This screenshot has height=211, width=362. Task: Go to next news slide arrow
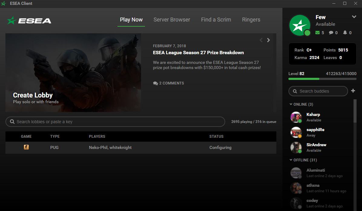coord(268,40)
